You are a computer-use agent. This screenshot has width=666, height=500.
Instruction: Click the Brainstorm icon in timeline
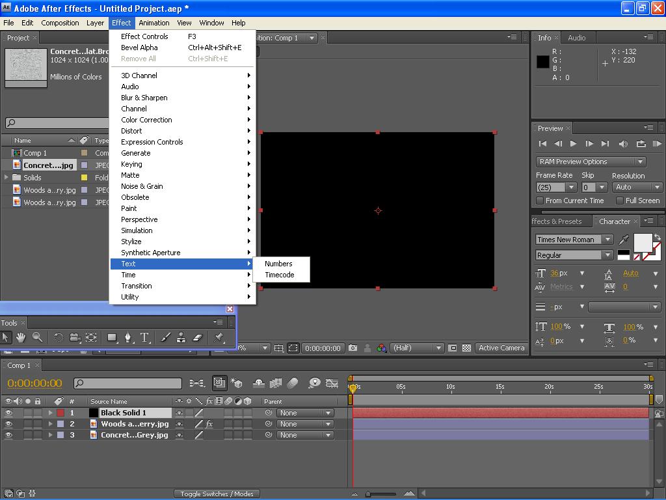pyautogui.click(x=314, y=383)
